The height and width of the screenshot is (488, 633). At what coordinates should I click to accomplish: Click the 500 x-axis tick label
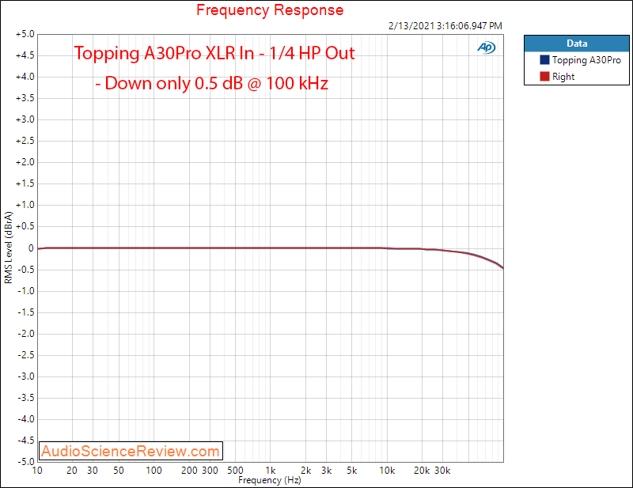click(x=235, y=471)
